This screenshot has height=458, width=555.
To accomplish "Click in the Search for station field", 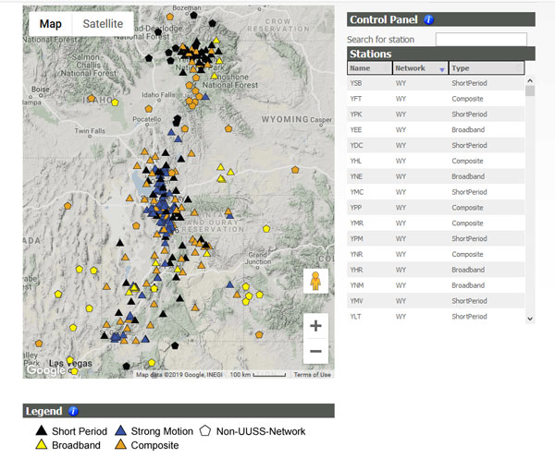I will (x=481, y=39).
